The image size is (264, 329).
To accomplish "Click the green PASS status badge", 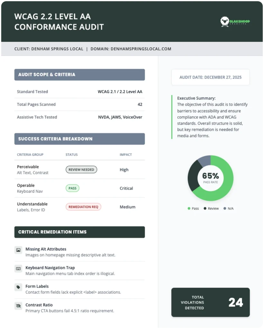I will point(72,188).
